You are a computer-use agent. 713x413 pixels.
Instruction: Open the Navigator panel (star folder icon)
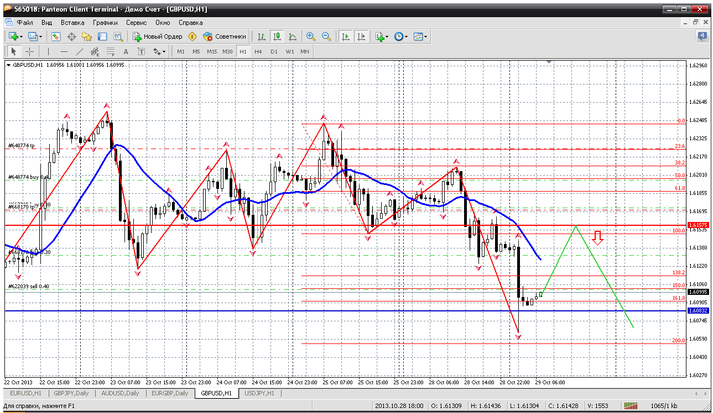click(x=87, y=36)
